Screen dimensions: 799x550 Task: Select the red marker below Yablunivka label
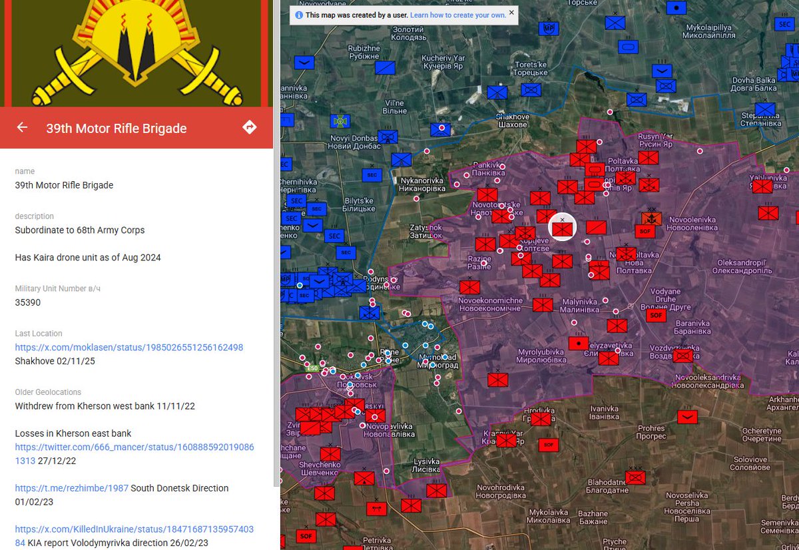pyautogui.click(x=762, y=186)
